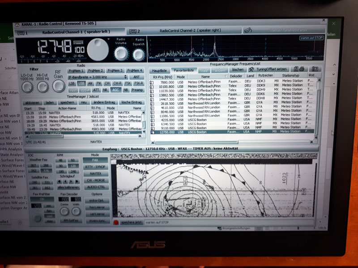This screenshot has height=268, width=358.
Task: Toggle NR noise reduction
Action: pyautogui.click(x=105, y=90)
